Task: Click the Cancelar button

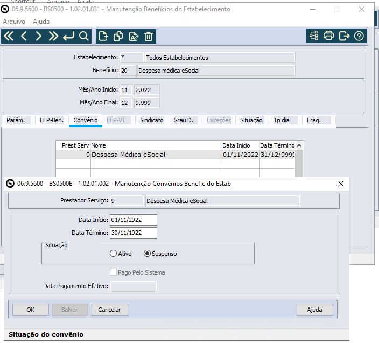Action: pyautogui.click(x=109, y=310)
